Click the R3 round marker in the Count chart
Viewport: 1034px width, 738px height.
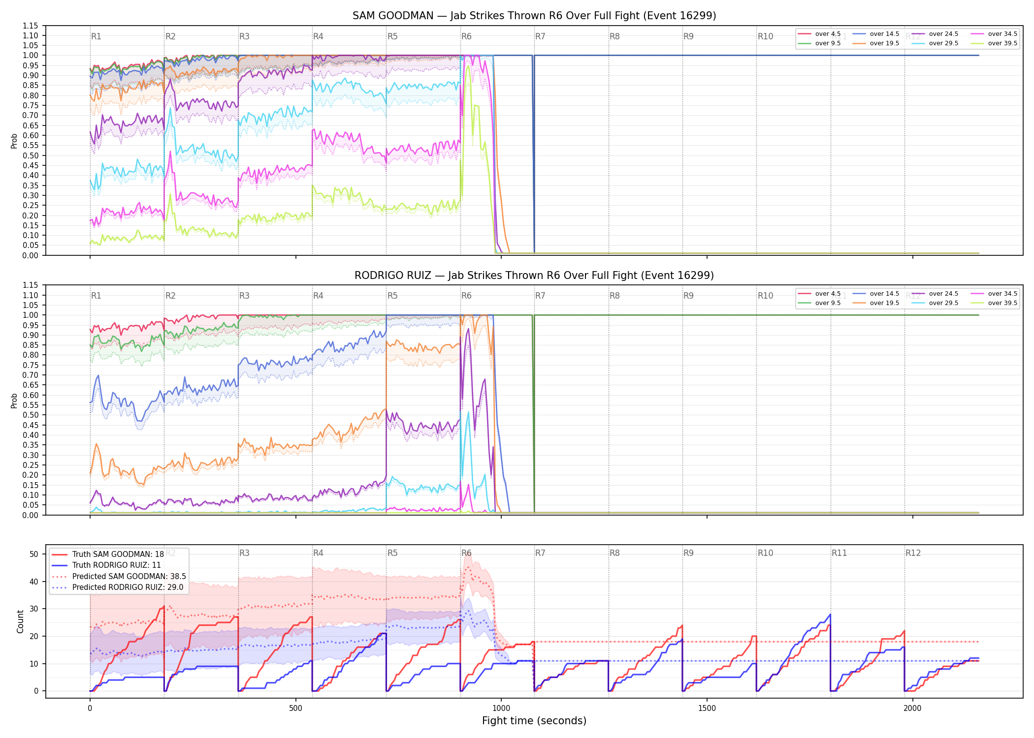(244, 553)
